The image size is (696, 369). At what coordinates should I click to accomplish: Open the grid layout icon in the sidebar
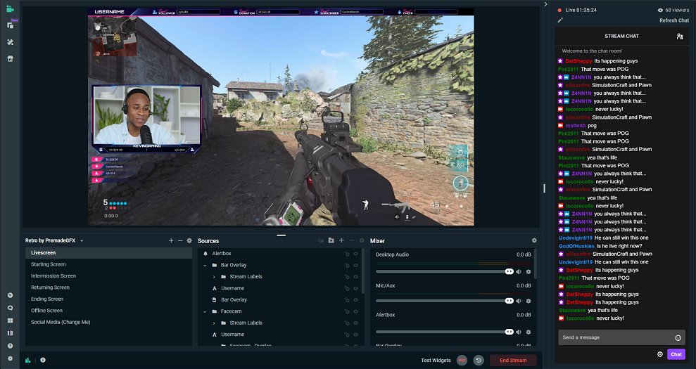coord(11,321)
